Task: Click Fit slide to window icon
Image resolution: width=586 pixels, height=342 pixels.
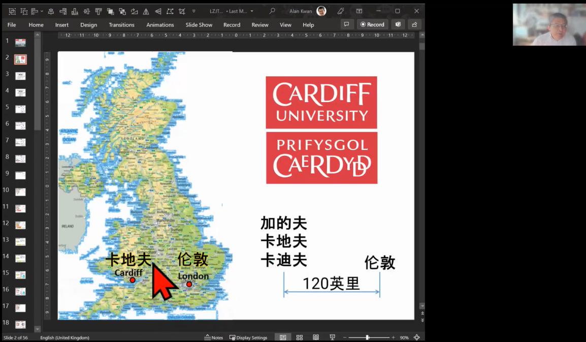Action: tap(417, 337)
